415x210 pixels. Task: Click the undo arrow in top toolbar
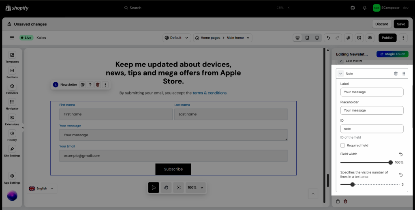328,38
